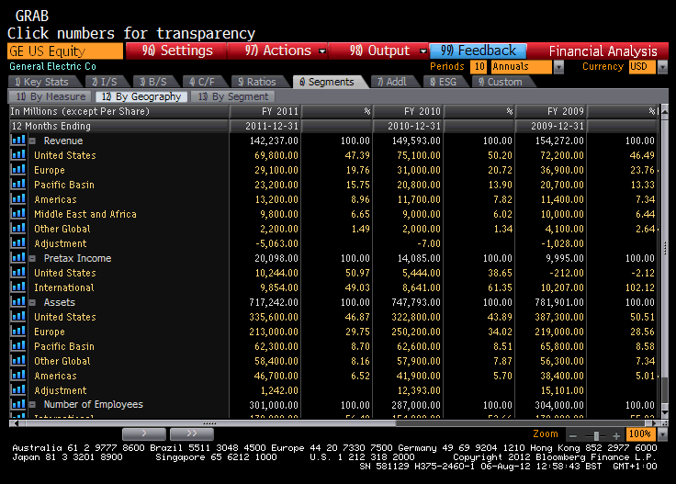Click the single right arrow page button
676x484 pixels.
tap(144, 434)
